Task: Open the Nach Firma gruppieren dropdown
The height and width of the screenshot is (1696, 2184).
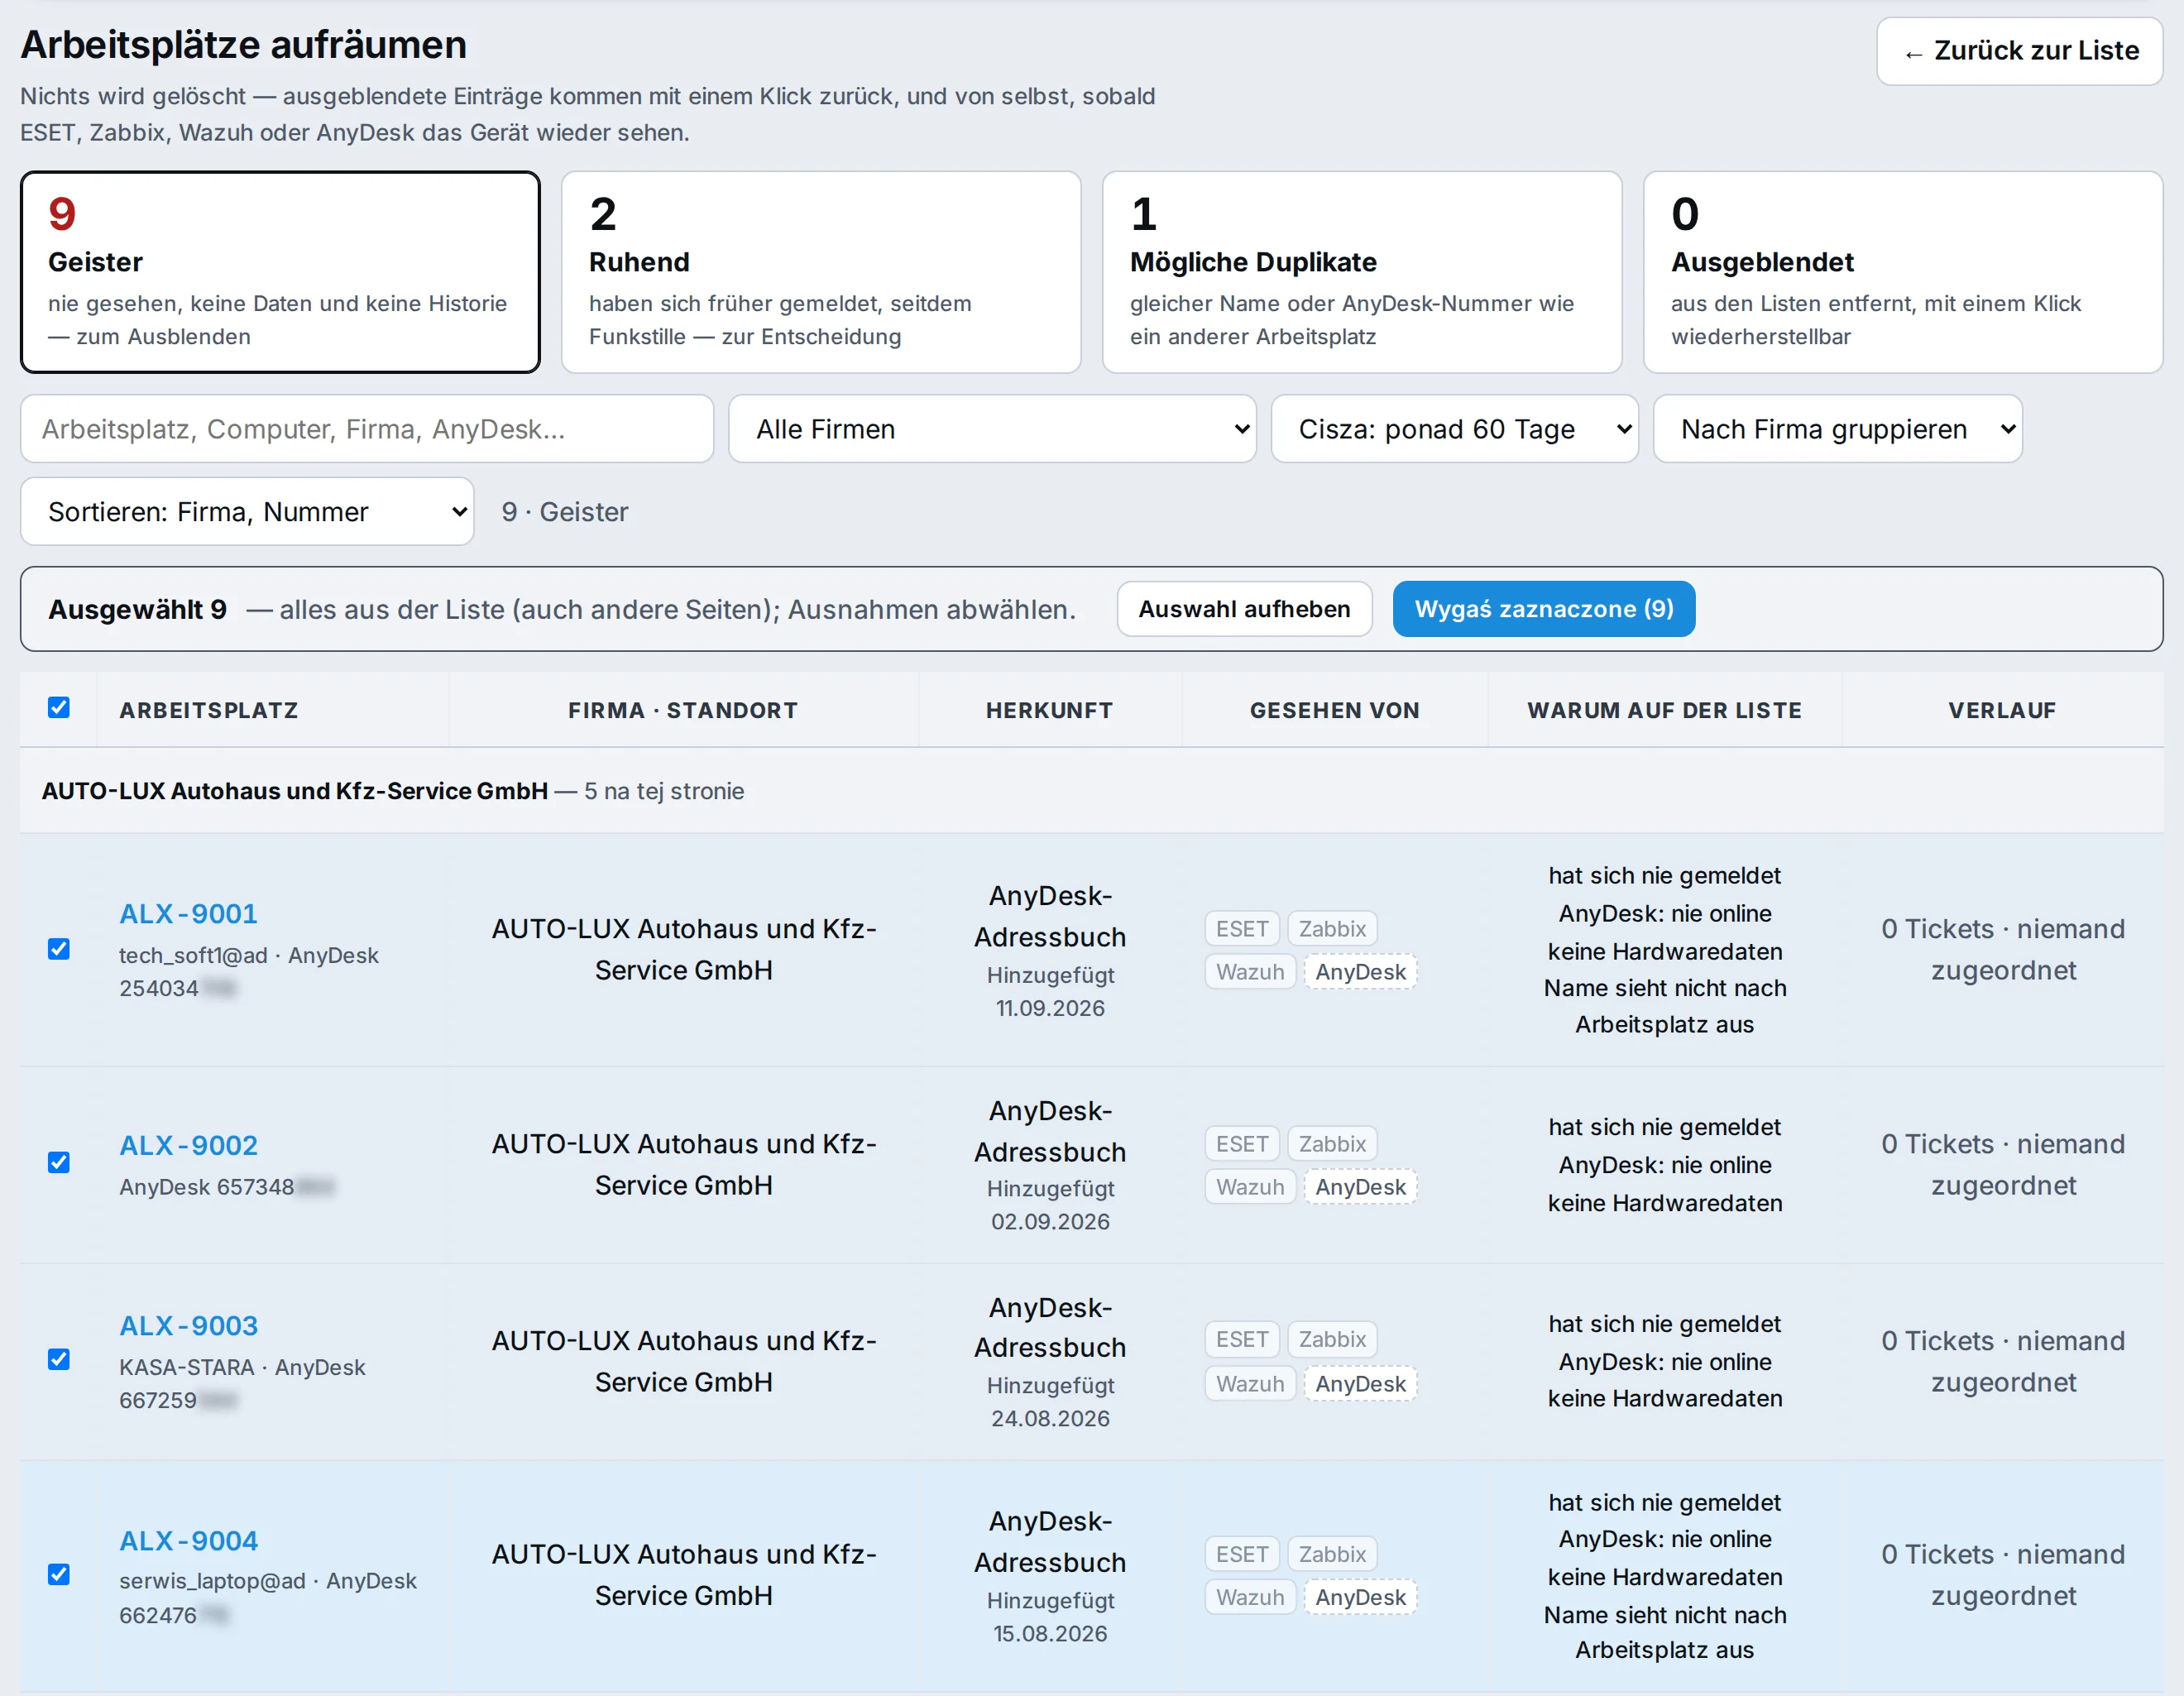Action: (1838, 429)
